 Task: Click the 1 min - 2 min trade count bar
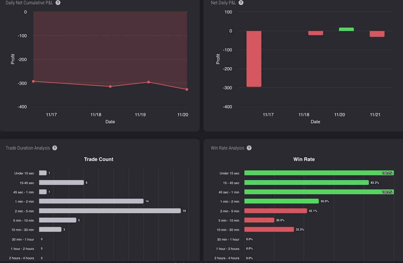coord(91,201)
